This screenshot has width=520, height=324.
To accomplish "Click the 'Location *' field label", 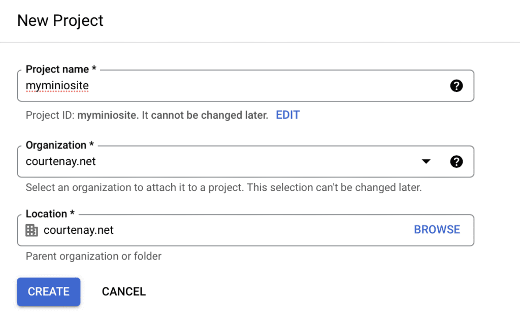I will 50,214.
